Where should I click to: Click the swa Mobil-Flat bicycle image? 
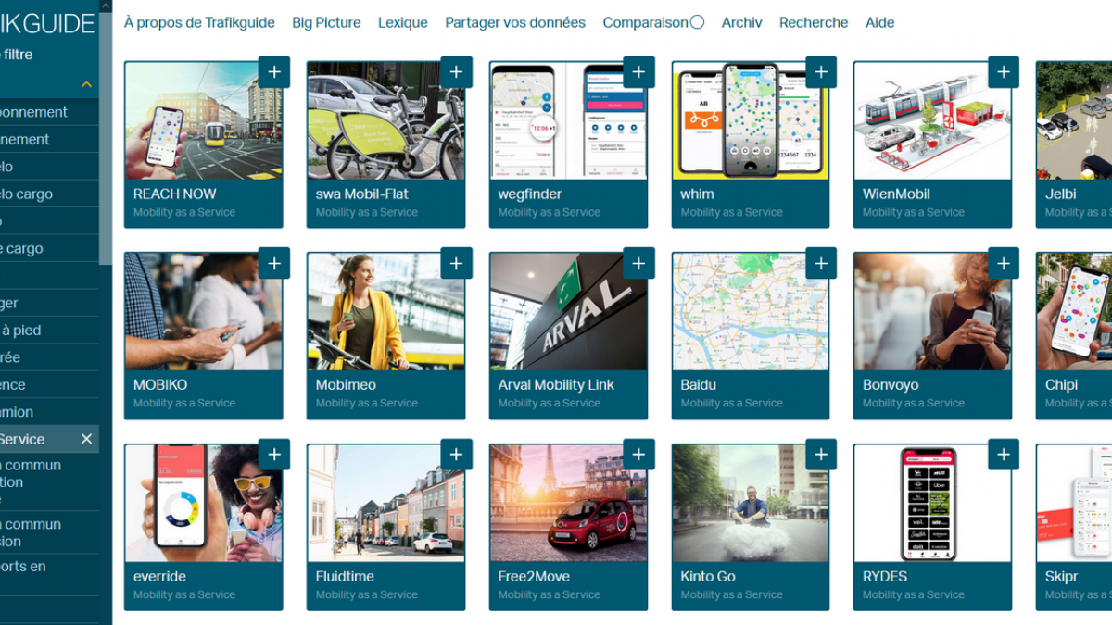pos(385,120)
